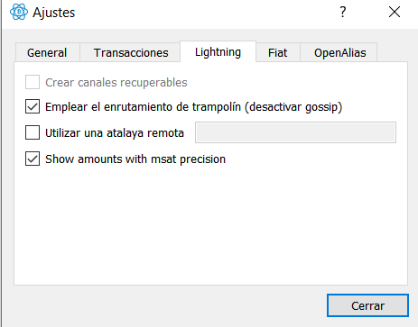
Task: Click the question mark help button
Action: tap(343, 13)
